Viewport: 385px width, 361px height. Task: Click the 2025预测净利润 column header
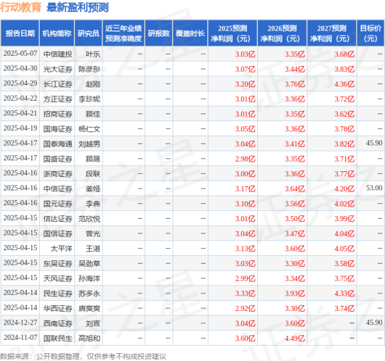click(x=232, y=33)
